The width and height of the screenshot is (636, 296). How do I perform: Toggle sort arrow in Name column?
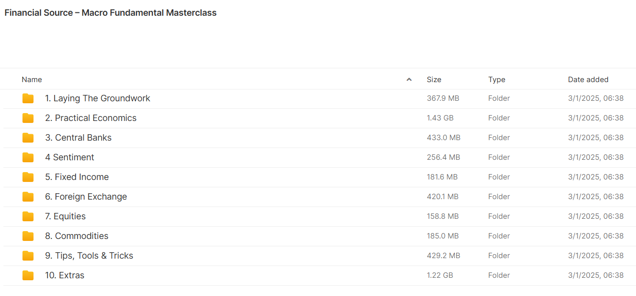(x=409, y=80)
